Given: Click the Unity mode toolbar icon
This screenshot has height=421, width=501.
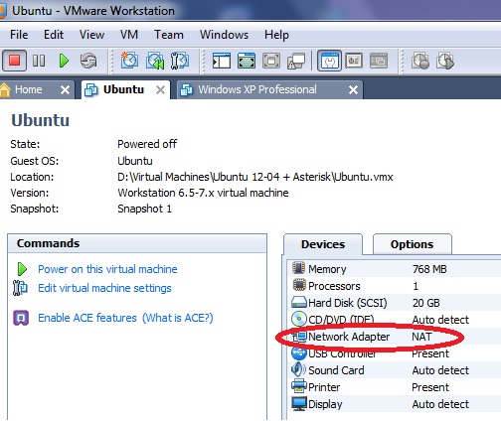Looking at the screenshot, I should (x=296, y=62).
